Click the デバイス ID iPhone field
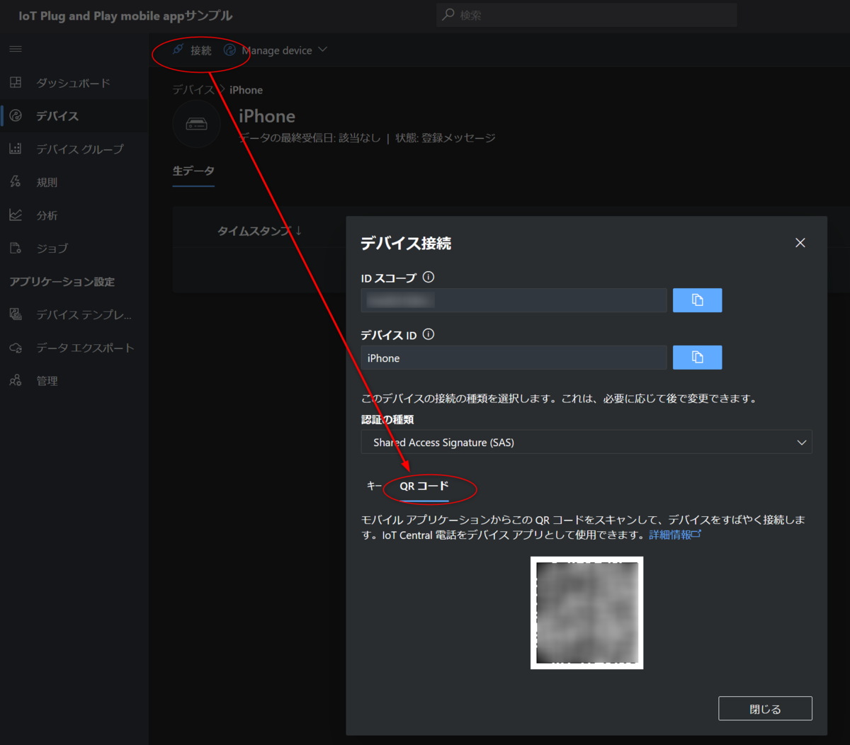850x745 pixels. tap(514, 358)
